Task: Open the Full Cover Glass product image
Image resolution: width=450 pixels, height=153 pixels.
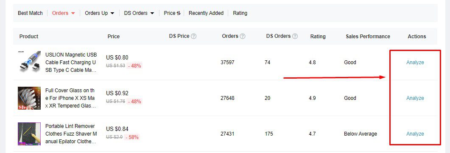Action: click(29, 98)
